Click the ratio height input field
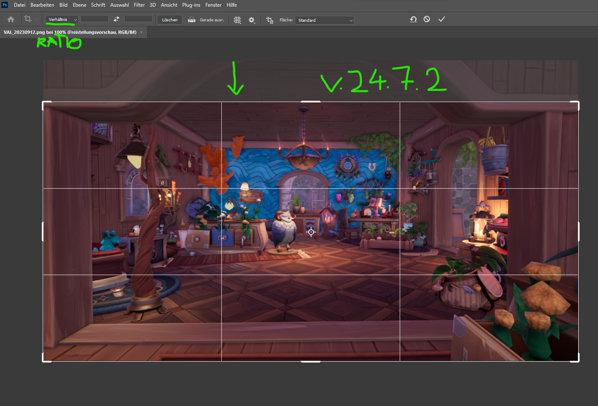The width and height of the screenshot is (598, 406). [138, 19]
